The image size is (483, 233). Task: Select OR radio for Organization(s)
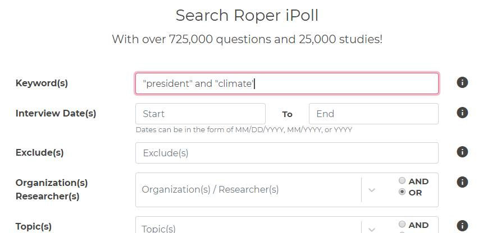[x=402, y=192]
